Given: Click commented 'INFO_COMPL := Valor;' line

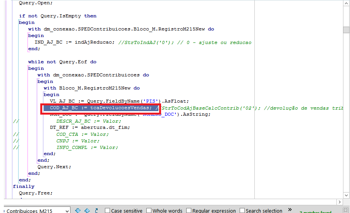Looking at the screenshot, I should tap(87, 147).
